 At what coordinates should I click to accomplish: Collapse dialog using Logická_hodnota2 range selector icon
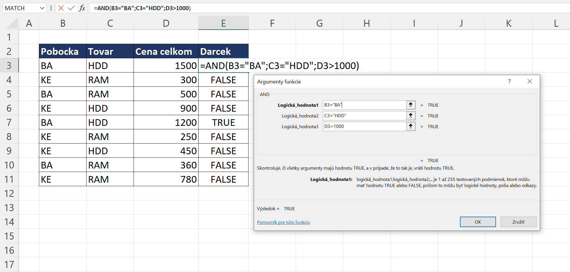pyautogui.click(x=411, y=116)
